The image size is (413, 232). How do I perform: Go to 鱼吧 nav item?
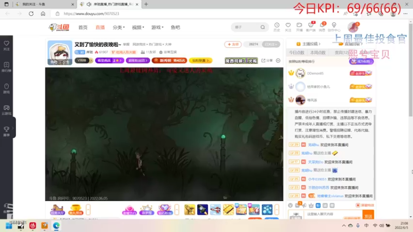click(x=176, y=27)
